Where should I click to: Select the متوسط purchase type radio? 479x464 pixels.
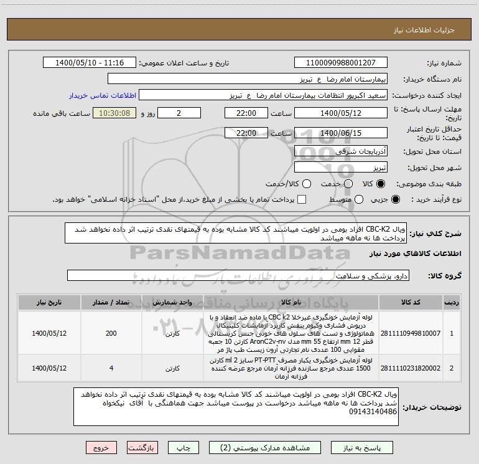(359, 199)
